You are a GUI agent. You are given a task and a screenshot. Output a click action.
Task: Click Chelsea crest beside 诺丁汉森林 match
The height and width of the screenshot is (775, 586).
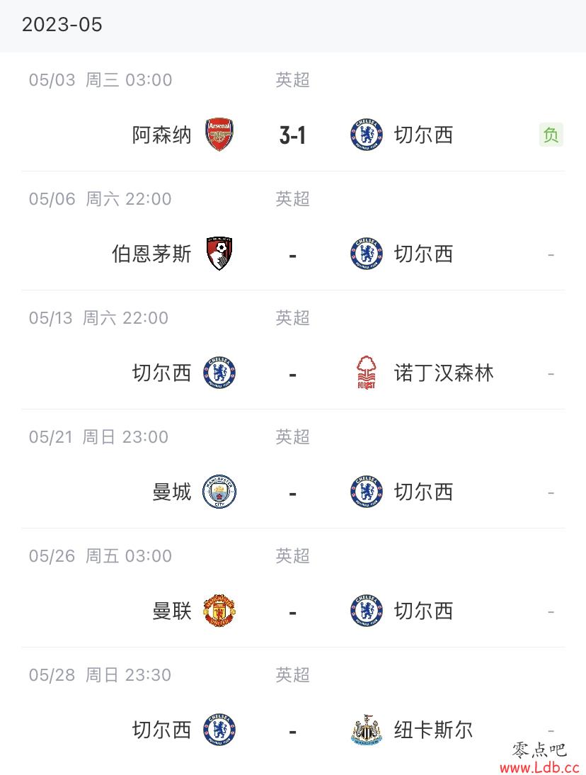coord(219,373)
